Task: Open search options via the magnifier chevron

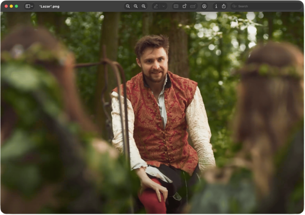Action: click(235, 6)
